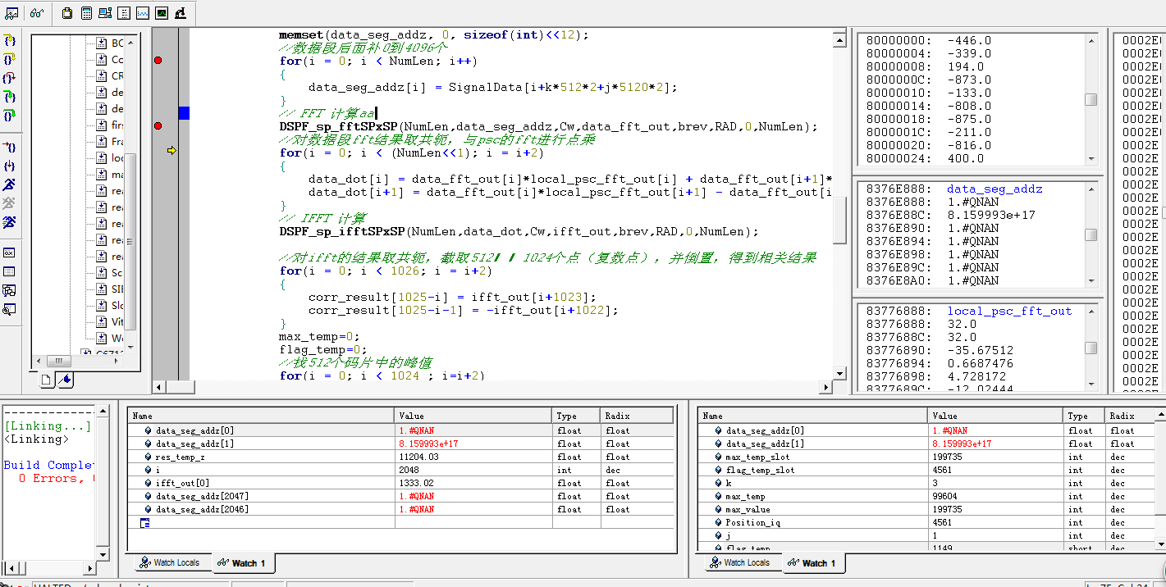
Task: Switch to the File View tab under project tree
Action: pos(46,379)
